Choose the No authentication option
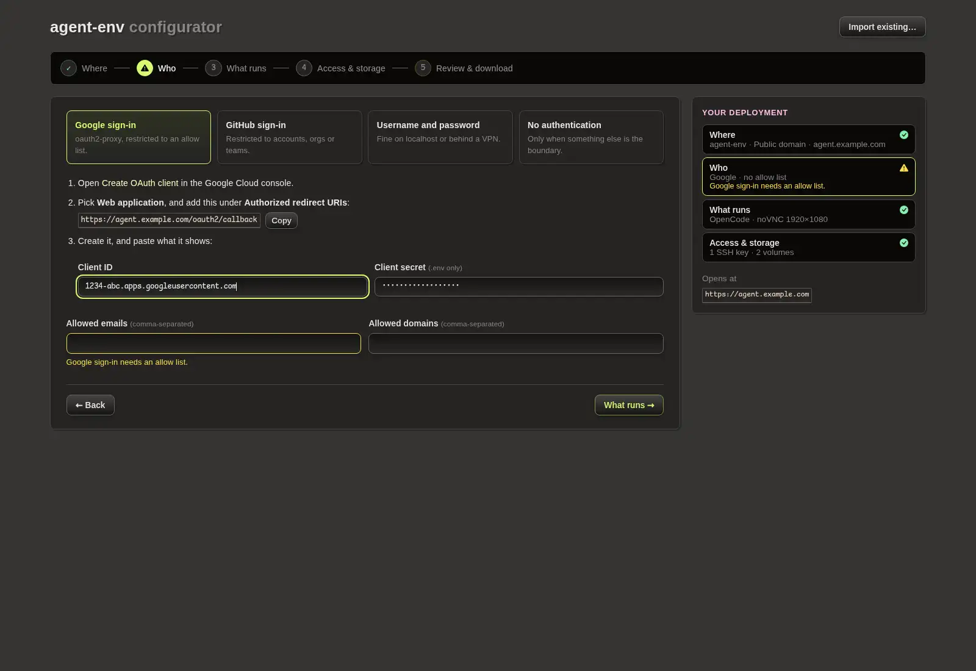This screenshot has height=671, width=976. click(x=591, y=137)
